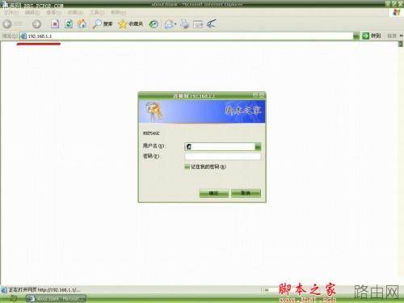The height and width of the screenshot is (303, 404).
Task: Open the 编辑 (Edit) menu
Action: pos(32,12)
